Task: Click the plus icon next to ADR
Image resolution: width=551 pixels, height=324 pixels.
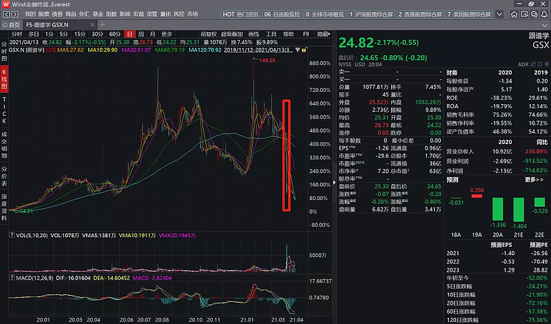Action: [547, 64]
